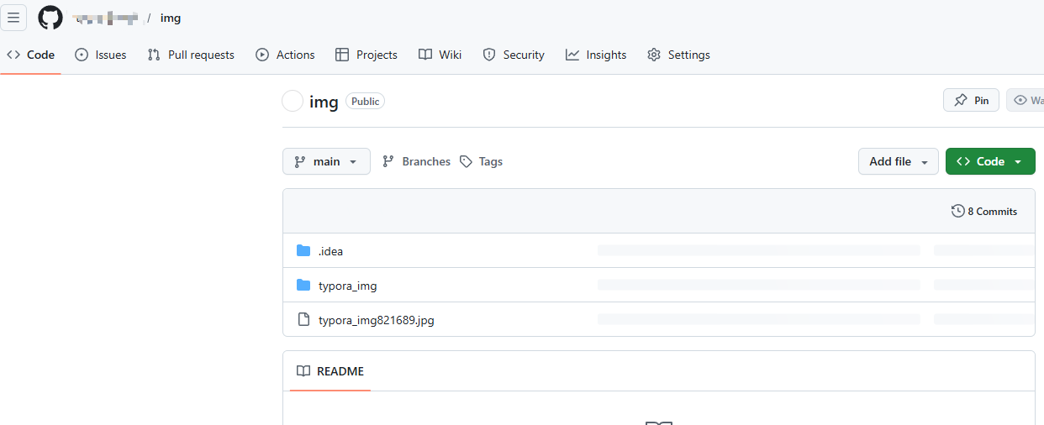The image size is (1044, 425).
Task: Open the img repository breadcrumb link
Action: point(171,18)
